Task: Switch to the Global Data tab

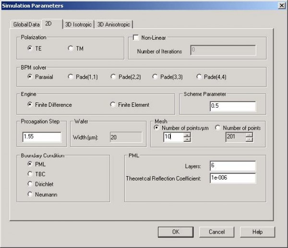Action: [x=26, y=24]
